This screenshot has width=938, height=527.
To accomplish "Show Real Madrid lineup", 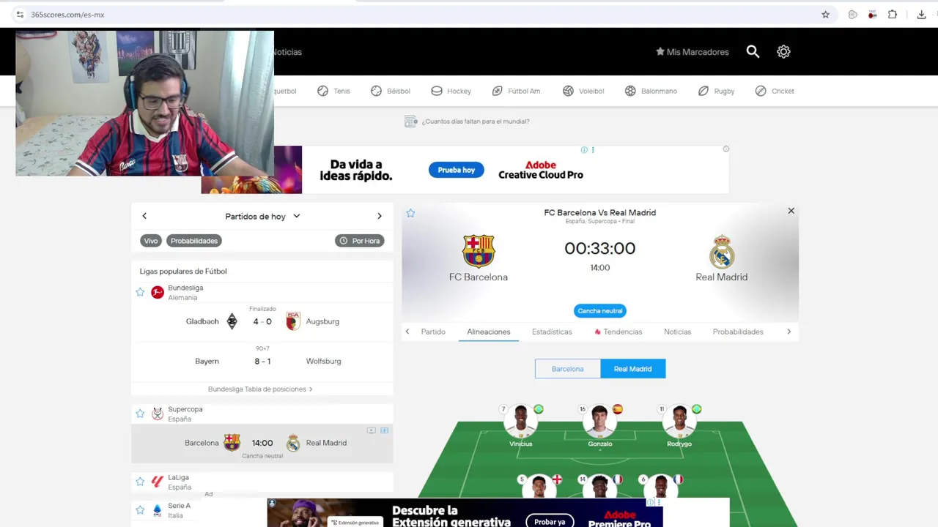I will coord(633,369).
